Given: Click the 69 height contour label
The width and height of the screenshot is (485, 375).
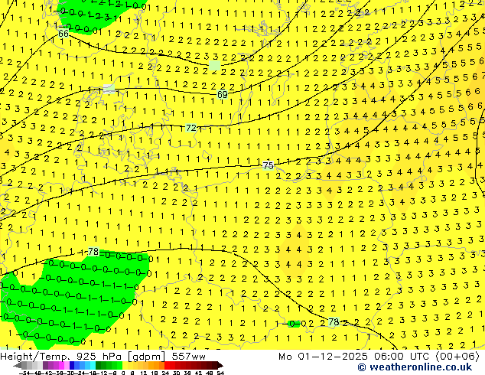Looking at the screenshot, I should pyautogui.click(x=222, y=94).
